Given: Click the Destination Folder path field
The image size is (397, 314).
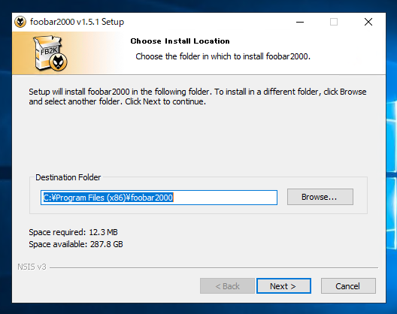Looking at the screenshot, I should pyautogui.click(x=159, y=198).
